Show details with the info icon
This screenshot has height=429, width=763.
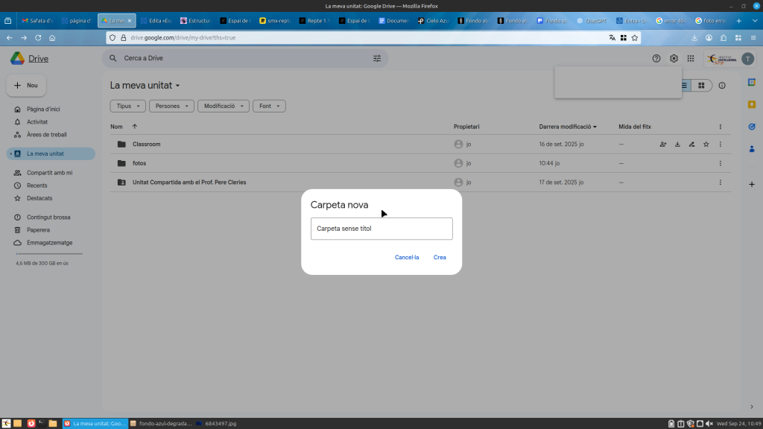(x=722, y=86)
